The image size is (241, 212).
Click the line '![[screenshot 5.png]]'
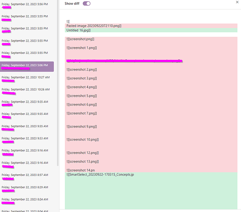click(81, 96)
